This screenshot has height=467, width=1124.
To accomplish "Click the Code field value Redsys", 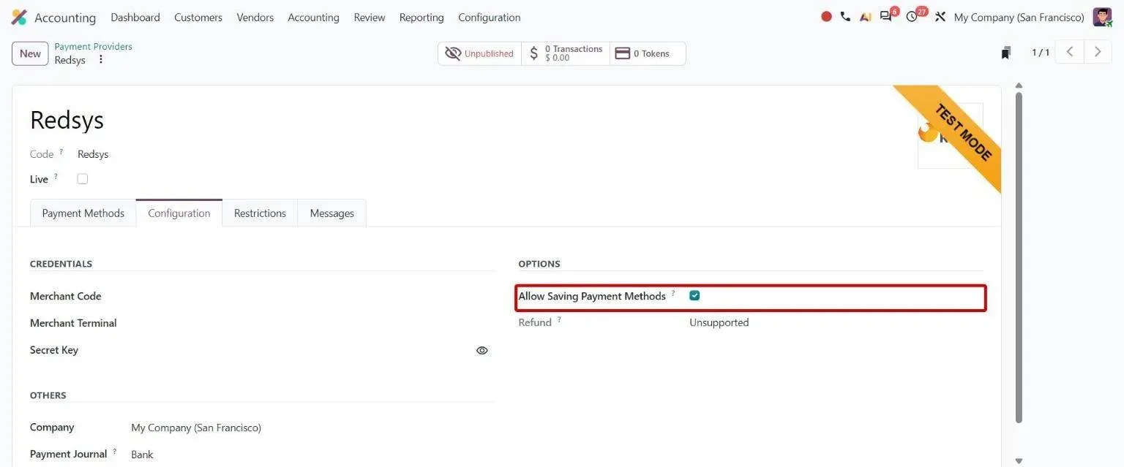I will pyautogui.click(x=93, y=154).
